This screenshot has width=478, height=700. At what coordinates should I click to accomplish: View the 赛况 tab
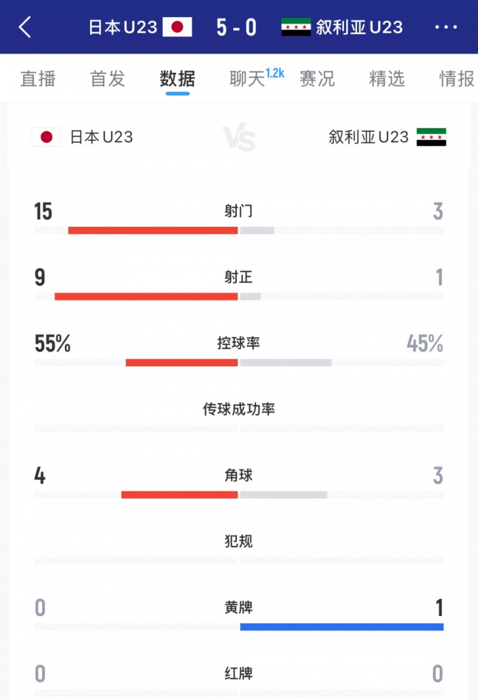point(317,79)
